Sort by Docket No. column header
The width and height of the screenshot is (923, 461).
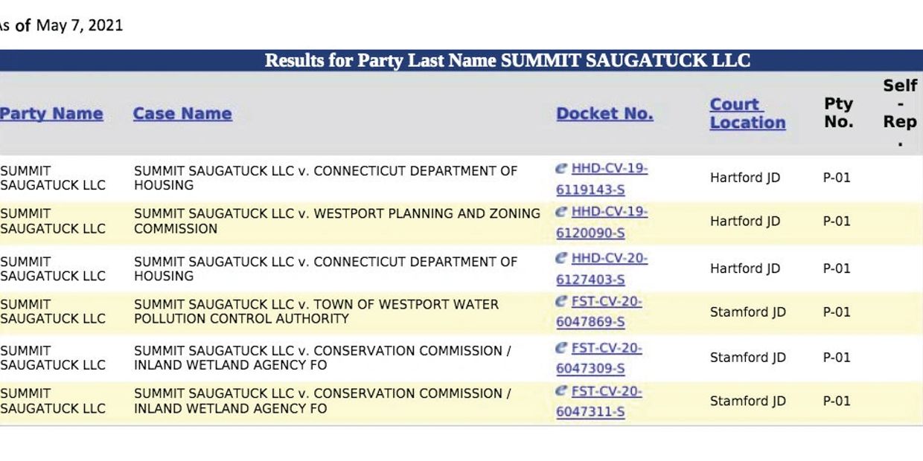604,114
